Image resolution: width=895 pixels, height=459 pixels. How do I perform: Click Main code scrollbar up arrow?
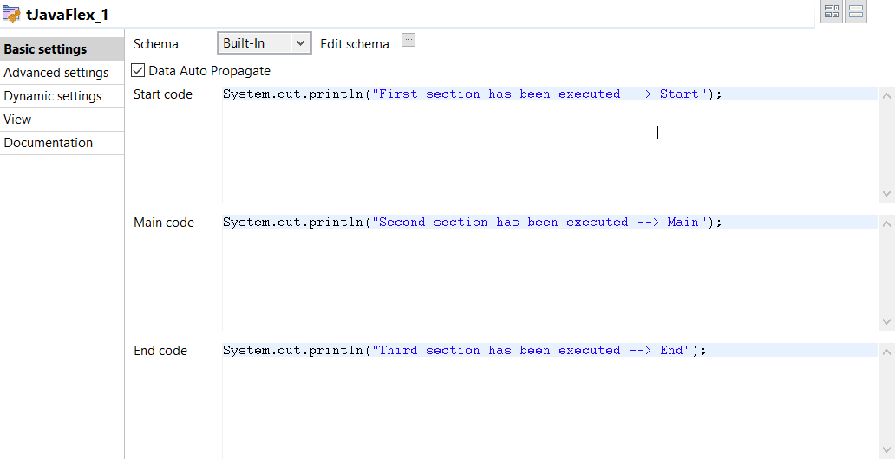886,223
